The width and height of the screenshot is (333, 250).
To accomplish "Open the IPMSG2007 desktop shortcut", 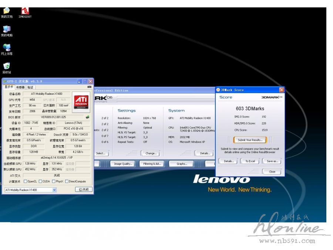I will point(25,11).
